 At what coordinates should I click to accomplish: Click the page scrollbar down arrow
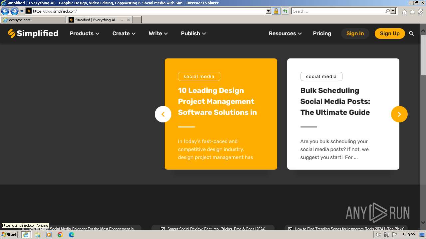point(423,223)
